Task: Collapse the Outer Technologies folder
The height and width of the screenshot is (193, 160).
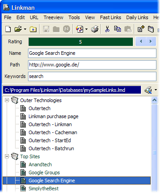Action: (7, 100)
